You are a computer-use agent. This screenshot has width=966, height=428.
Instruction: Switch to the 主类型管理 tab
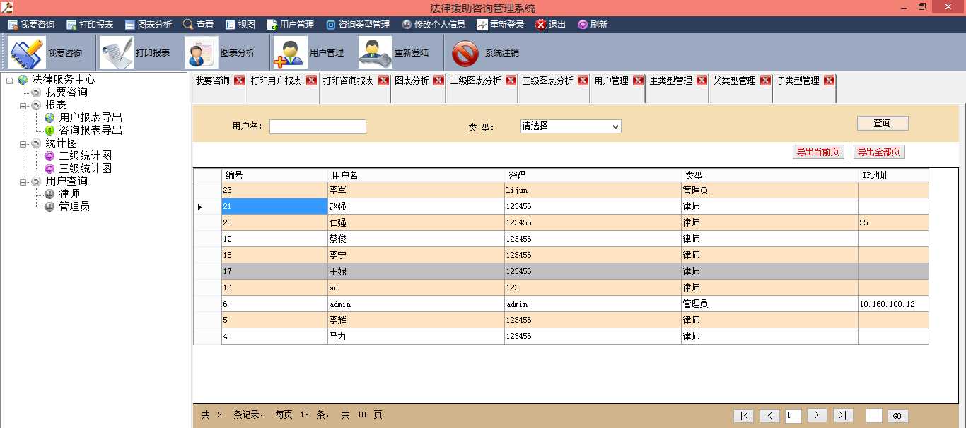click(x=671, y=81)
